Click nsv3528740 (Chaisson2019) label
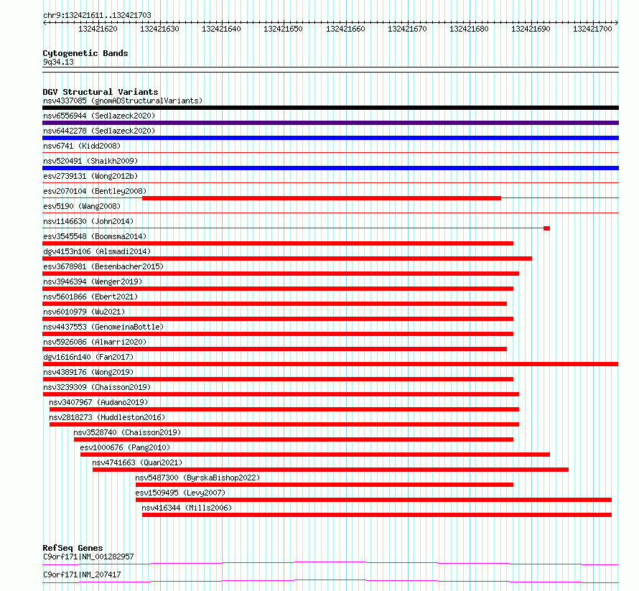The image size is (639, 591). click(127, 432)
